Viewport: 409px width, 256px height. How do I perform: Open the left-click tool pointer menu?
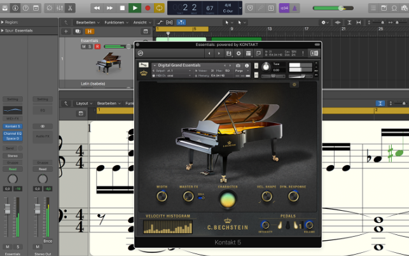(x=229, y=22)
